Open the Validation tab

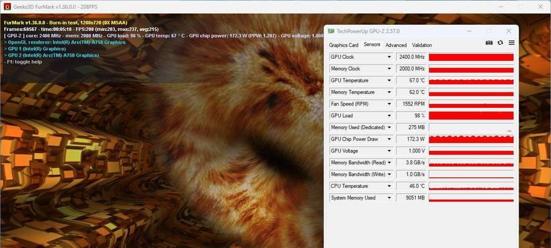click(x=422, y=45)
